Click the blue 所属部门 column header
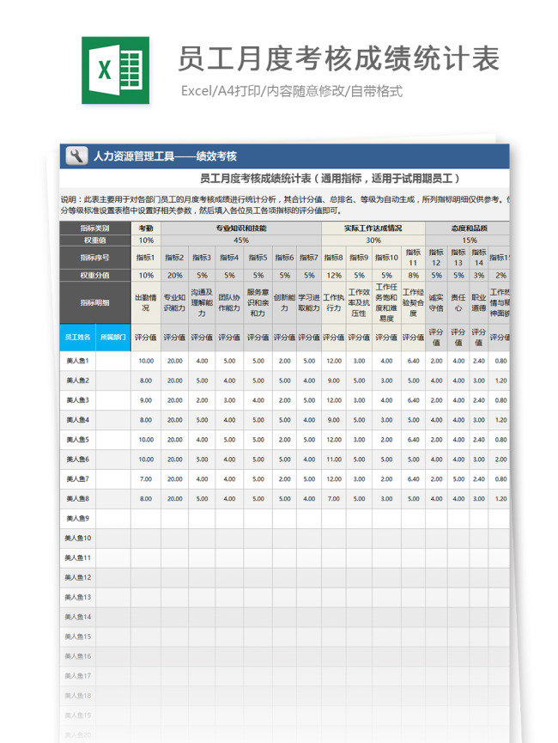 click(113, 337)
